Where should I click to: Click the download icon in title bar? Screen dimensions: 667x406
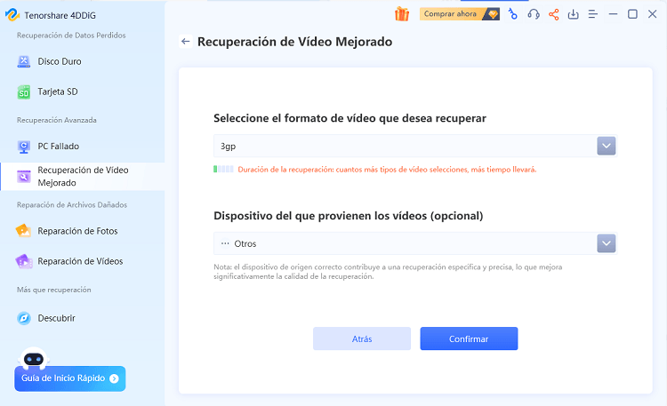pyautogui.click(x=574, y=14)
